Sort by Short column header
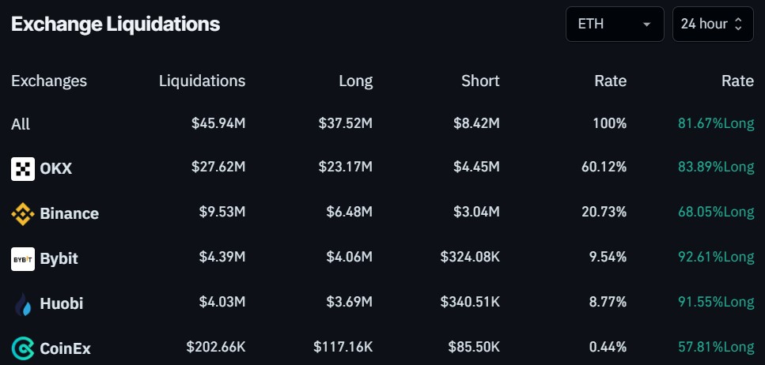Viewport: 765px width, 365px height. coord(480,81)
